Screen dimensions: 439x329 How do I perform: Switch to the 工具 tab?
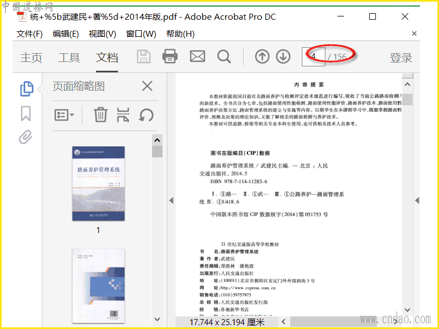coord(69,58)
